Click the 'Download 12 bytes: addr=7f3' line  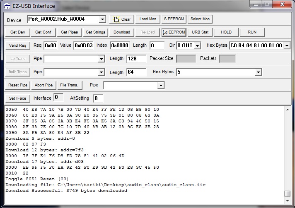[44, 150]
